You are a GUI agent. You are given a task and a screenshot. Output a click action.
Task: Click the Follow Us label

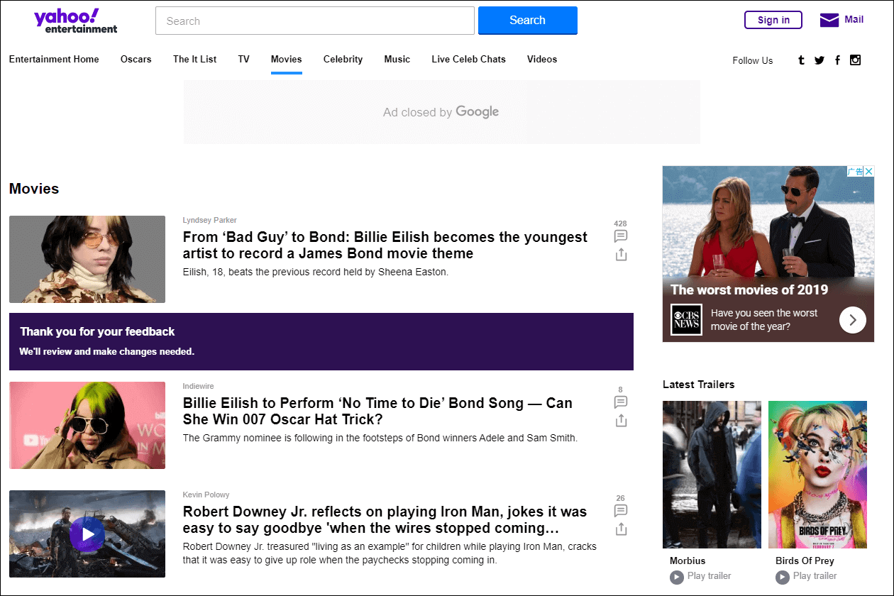click(753, 60)
